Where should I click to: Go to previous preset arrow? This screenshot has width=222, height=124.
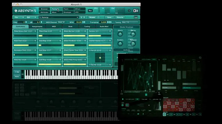pos(81,17)
